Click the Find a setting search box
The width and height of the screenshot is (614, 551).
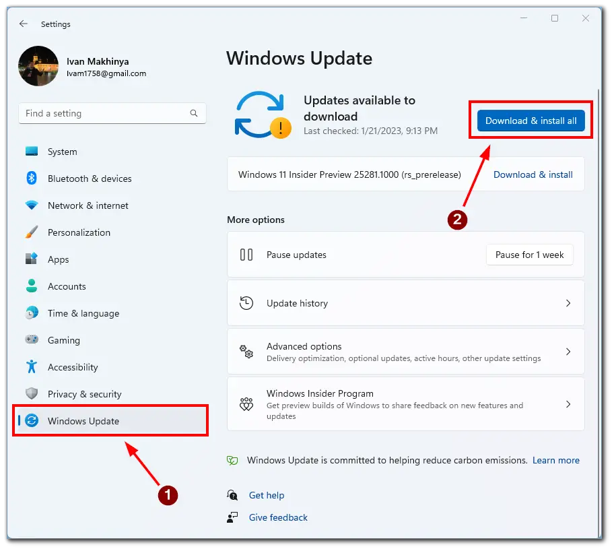[112, 113]
